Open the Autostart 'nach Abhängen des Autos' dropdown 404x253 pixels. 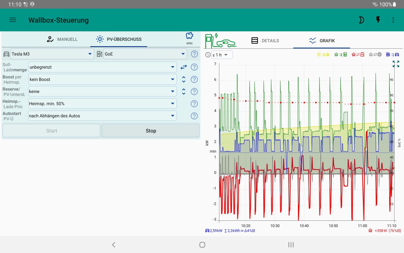coord(102,116)
